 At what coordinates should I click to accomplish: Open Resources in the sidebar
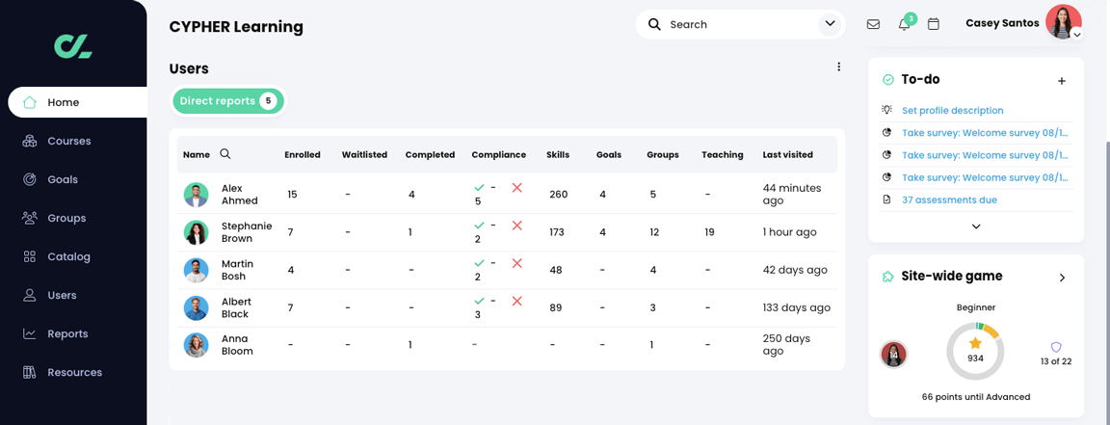tap(74, 372)
